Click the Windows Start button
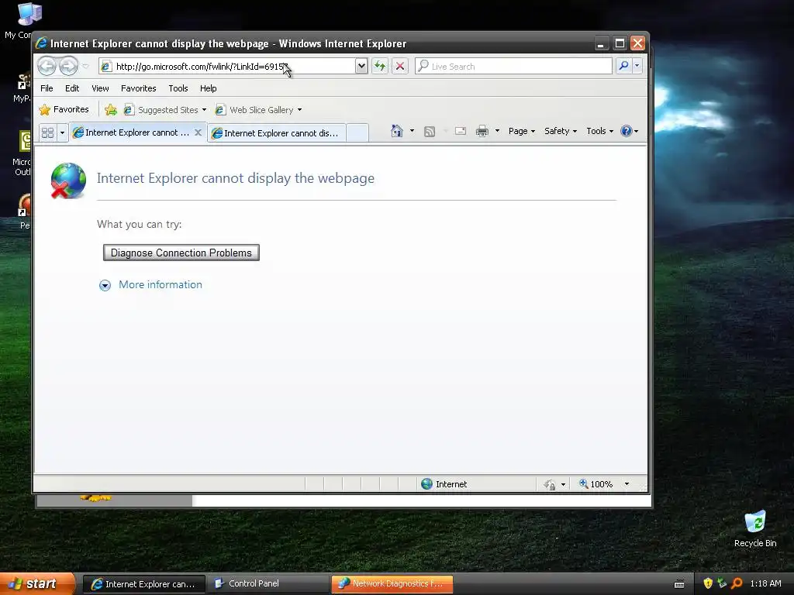 pyautogui.click(x=37, y=583)
